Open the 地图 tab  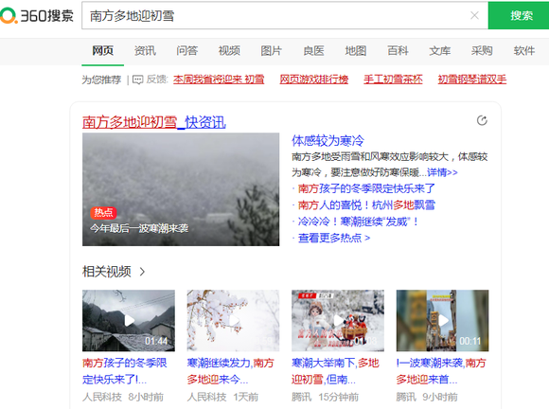coord(356,51)
